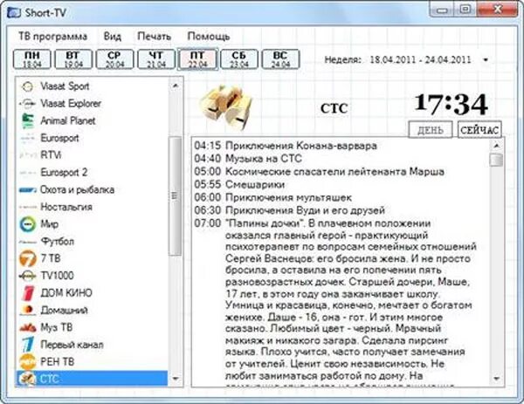Click program list scrollbar up arrow

(497, 146)
